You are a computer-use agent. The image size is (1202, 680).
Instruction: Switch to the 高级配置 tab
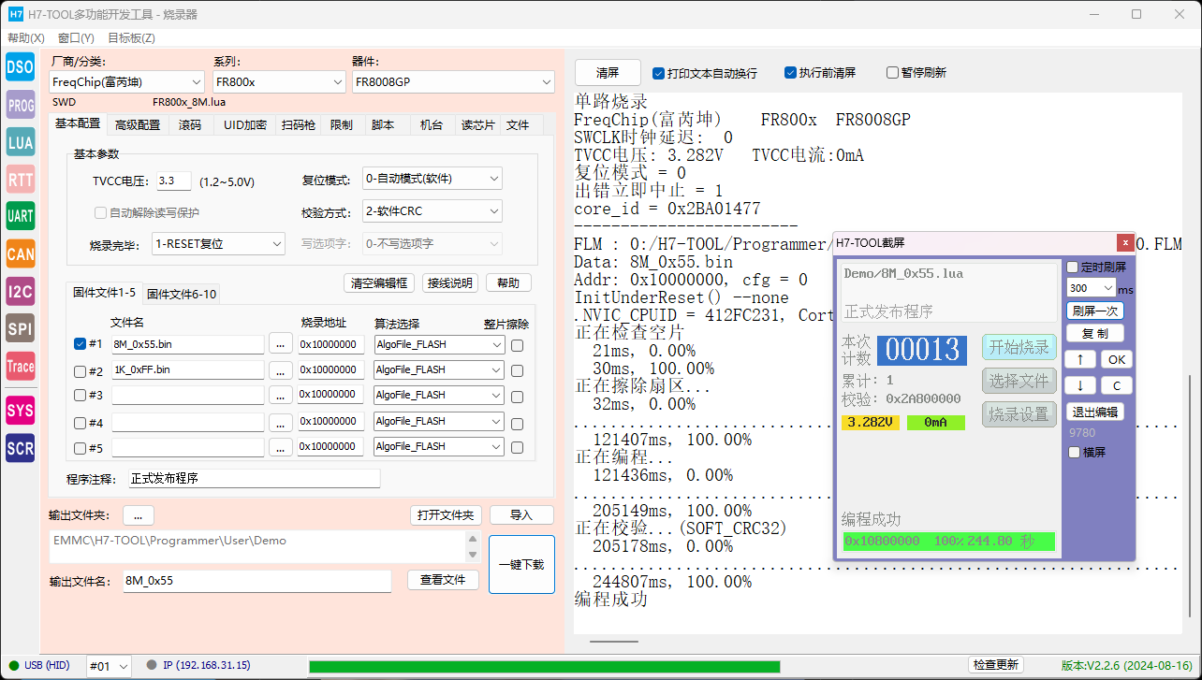(138, 125)
